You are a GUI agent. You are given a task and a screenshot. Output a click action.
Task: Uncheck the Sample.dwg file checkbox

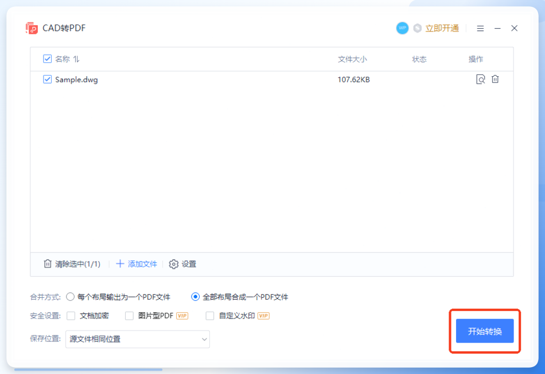(47, 80)
